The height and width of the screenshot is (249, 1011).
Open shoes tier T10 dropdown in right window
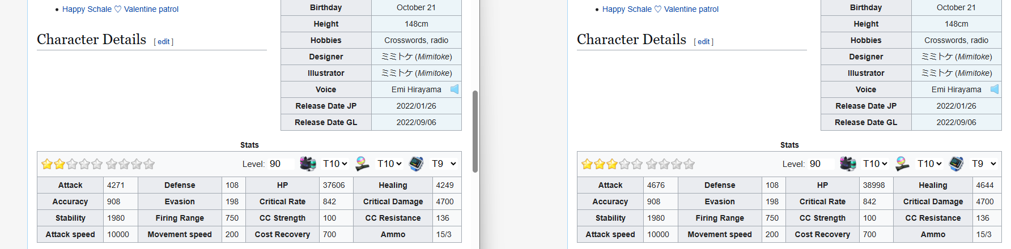875,164
